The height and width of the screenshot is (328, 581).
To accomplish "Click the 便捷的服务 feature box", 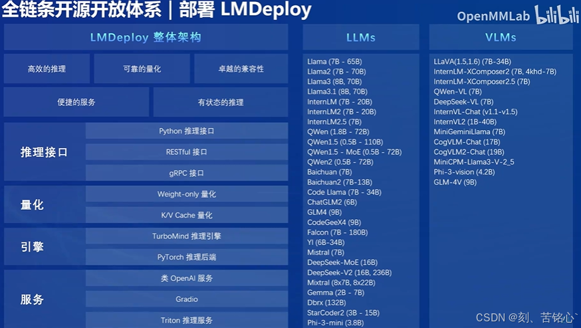I will 76,102.
